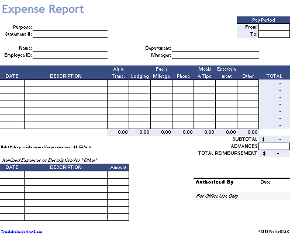This screenshot has width=290, height=235.
Task: Select the 0.00 sum under Fuel / Mileage
Action: (166, 132)
